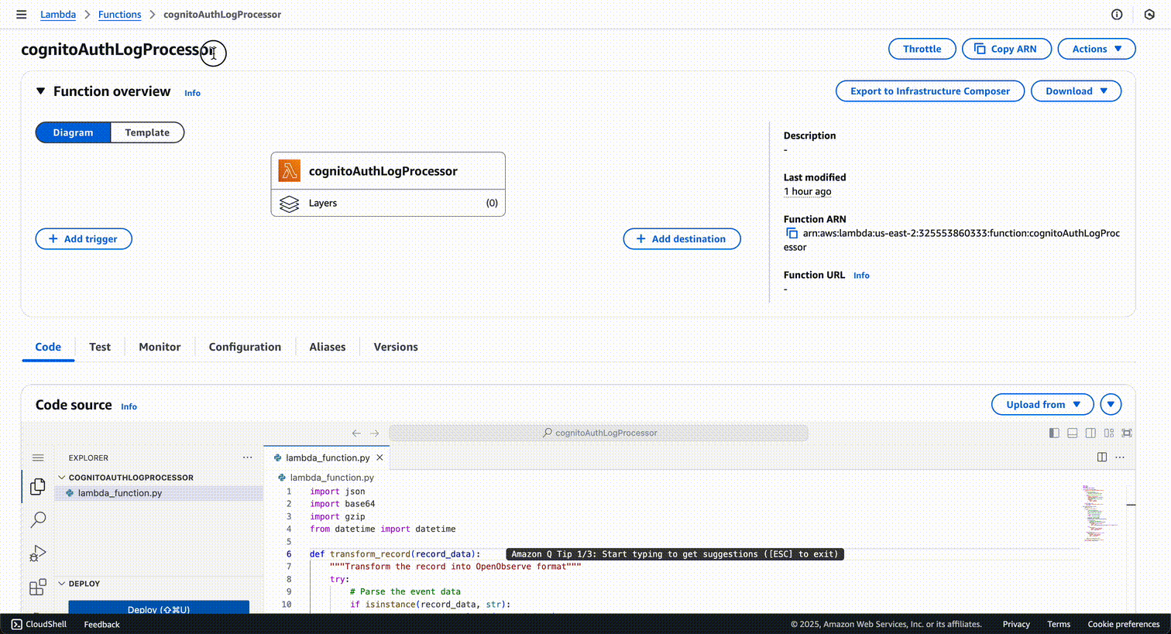
Task: Select the Search icon in the editor sidebar
Action: [x=37, y=519]
